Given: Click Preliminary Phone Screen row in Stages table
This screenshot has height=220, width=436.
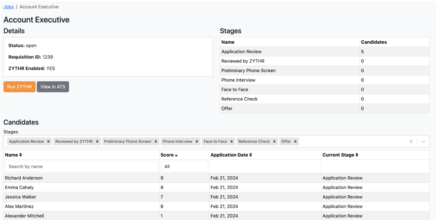Looking at the screenshot, I should click(325, 71).
